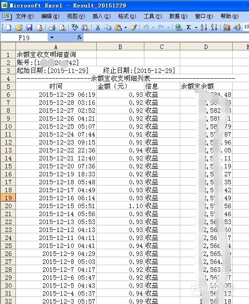Open the Chart Wizard icon

click(227, 27)
